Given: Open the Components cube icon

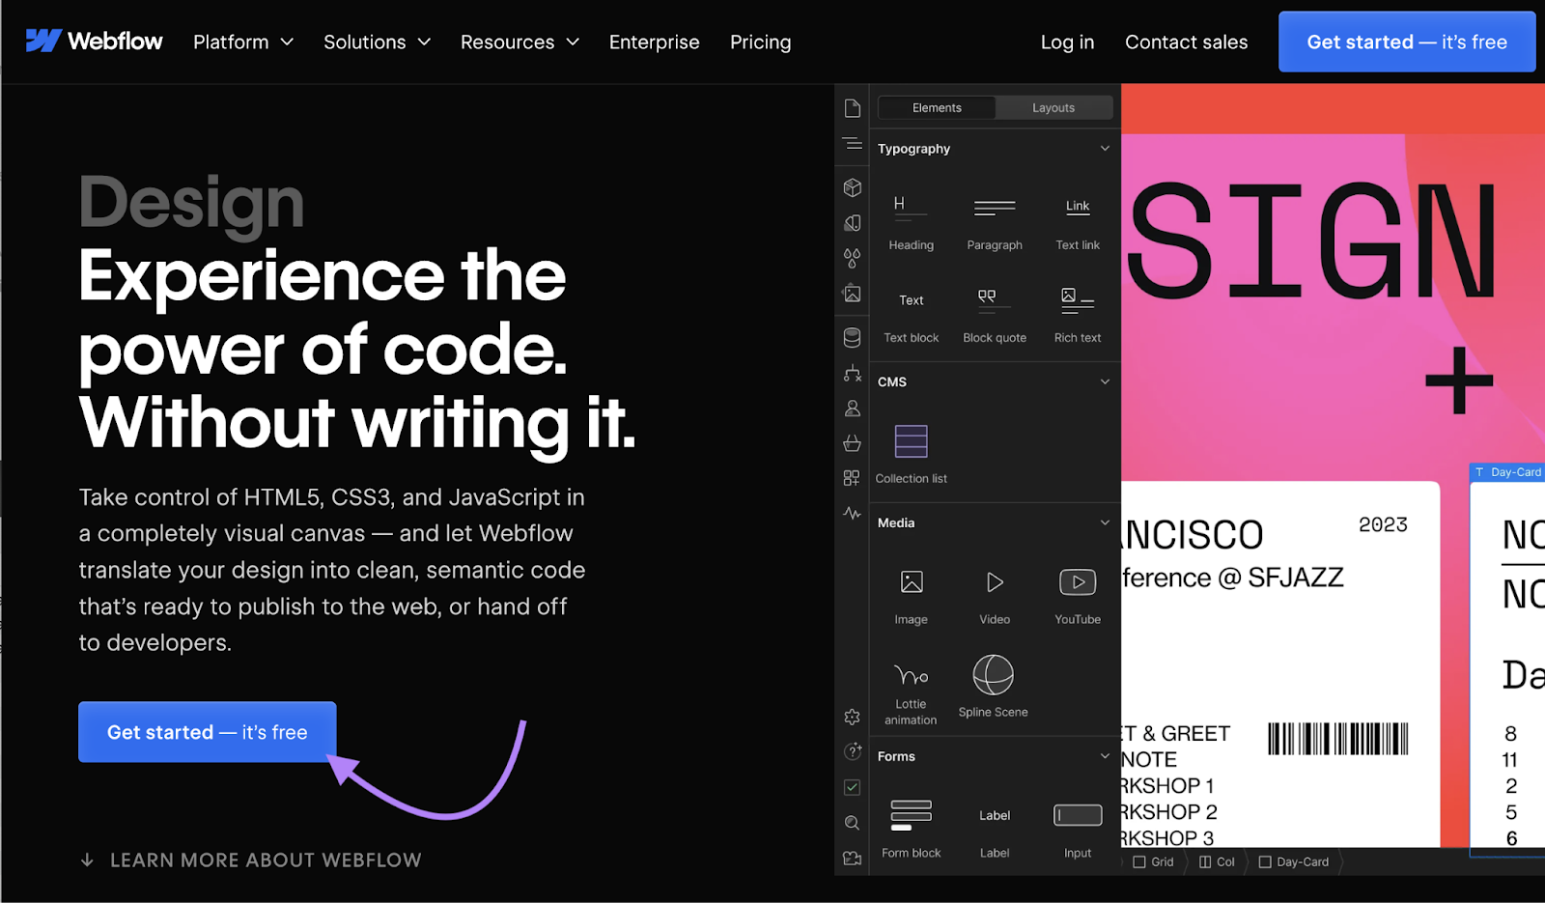Looking at the screenshot, I should (852, 187).
